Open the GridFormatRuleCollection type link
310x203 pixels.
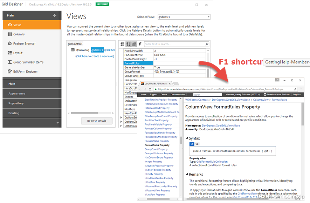tap(212, 162)
